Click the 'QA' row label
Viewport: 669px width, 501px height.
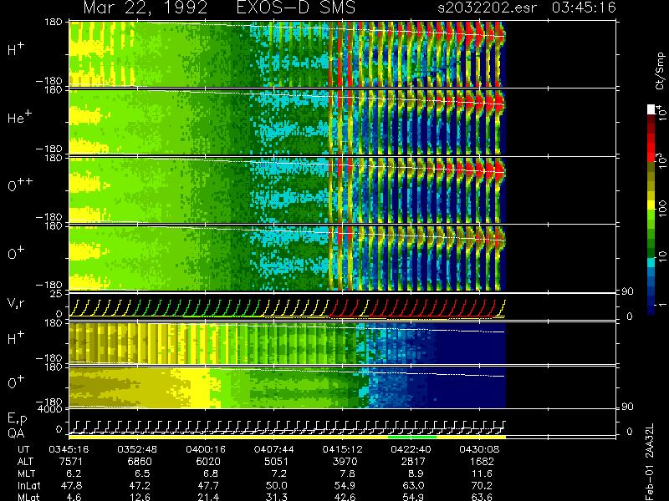[16, 433]
